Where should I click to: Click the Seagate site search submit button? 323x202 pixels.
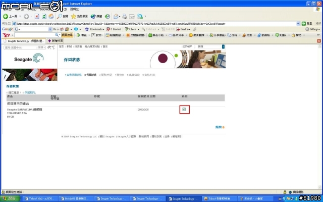coord(223,46)
